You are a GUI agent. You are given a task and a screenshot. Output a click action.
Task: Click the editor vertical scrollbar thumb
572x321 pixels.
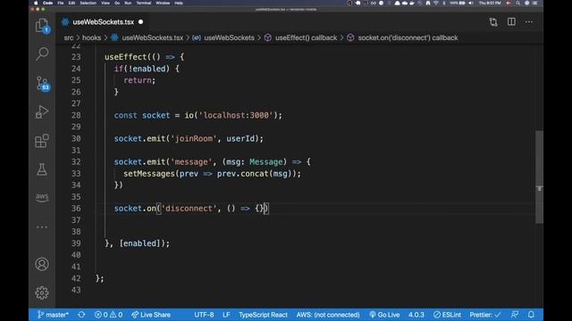click(x=539, y=177)
